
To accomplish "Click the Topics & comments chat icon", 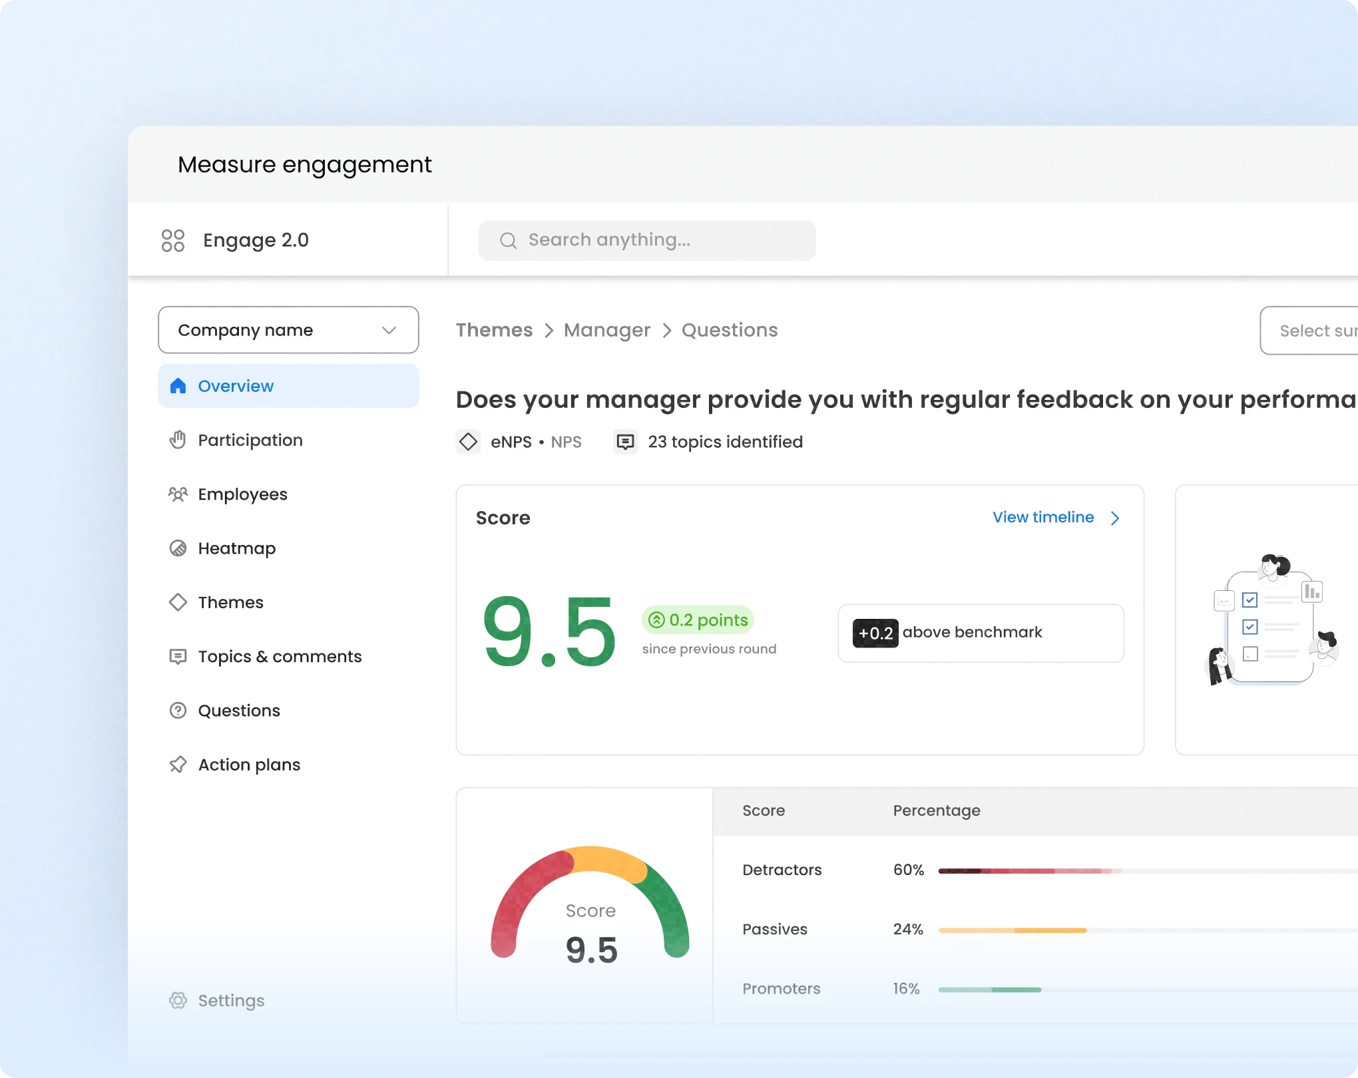I will point(178,657).
